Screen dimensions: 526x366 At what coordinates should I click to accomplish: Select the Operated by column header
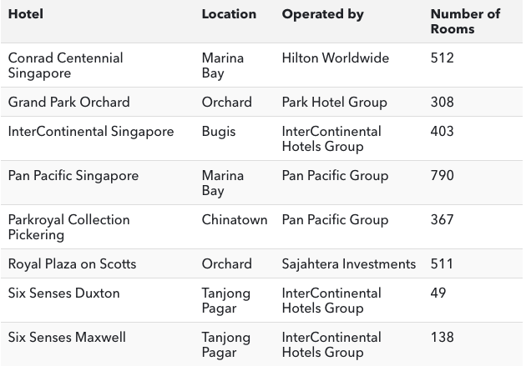pyautogui.click(x=322, y=14)
